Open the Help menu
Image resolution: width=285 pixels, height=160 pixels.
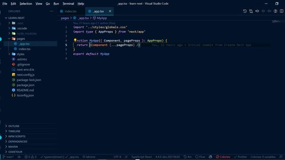point(81,4)
